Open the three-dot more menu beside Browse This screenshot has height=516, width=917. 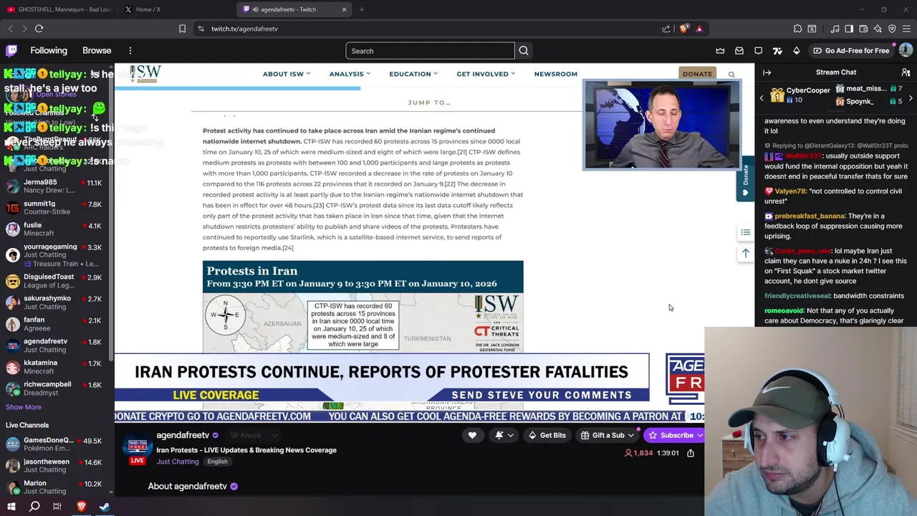[x=130, y=51]
